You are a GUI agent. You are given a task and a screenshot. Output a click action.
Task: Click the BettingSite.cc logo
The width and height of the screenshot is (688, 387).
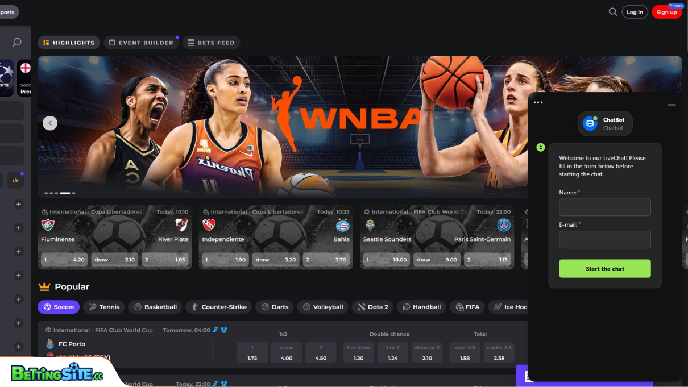(x=57, y=373)
